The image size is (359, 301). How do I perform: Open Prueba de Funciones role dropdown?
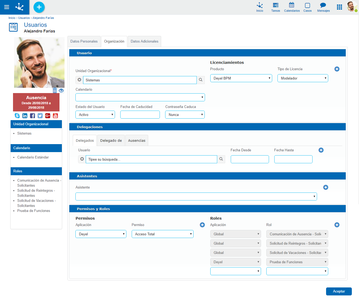297,262
